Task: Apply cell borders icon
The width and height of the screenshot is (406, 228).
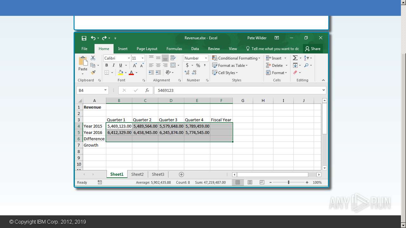Action: (x=107, y=73)
